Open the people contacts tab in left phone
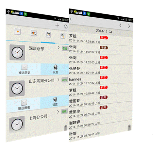The width and height of the screenshot is (166, 153). [33, 33]
